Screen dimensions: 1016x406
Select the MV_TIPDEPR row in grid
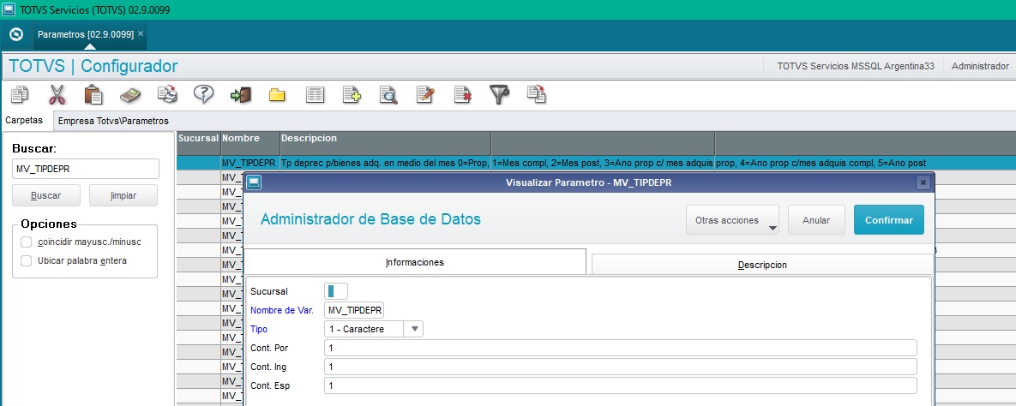coord(596,164)
